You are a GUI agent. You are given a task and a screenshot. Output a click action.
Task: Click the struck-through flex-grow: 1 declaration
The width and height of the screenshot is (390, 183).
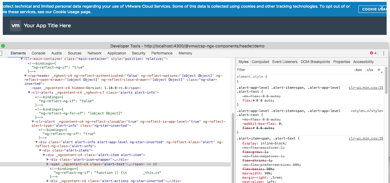pos(255,152)
